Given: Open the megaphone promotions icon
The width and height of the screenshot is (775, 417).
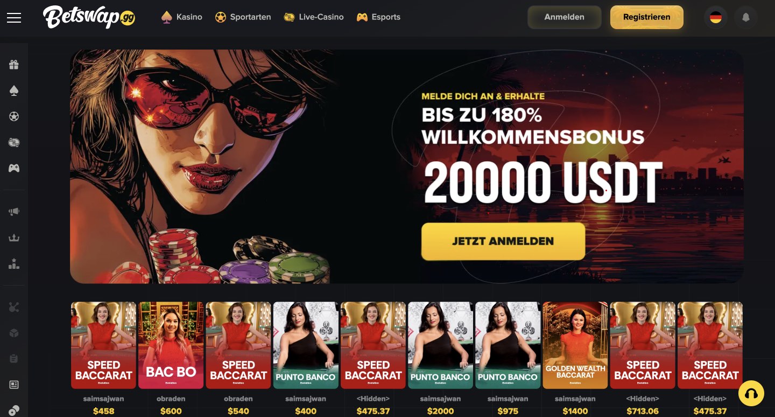Looking at the screenshot, I should click(x=14, y=212).
